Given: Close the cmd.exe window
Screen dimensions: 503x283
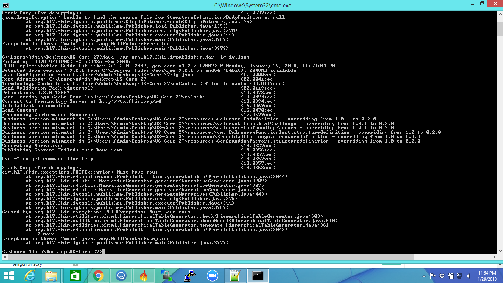Looking at the screenshot, I should coord(495,4).
